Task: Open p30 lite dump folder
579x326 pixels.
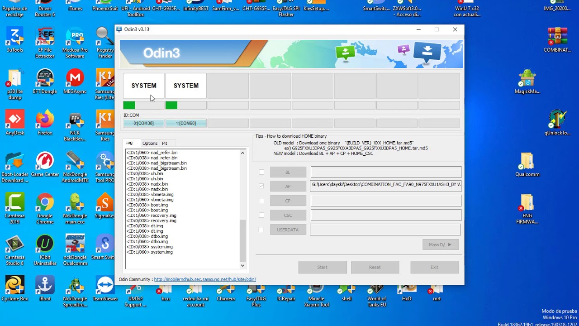Action: pyautogui.click(x=15, y=85)
